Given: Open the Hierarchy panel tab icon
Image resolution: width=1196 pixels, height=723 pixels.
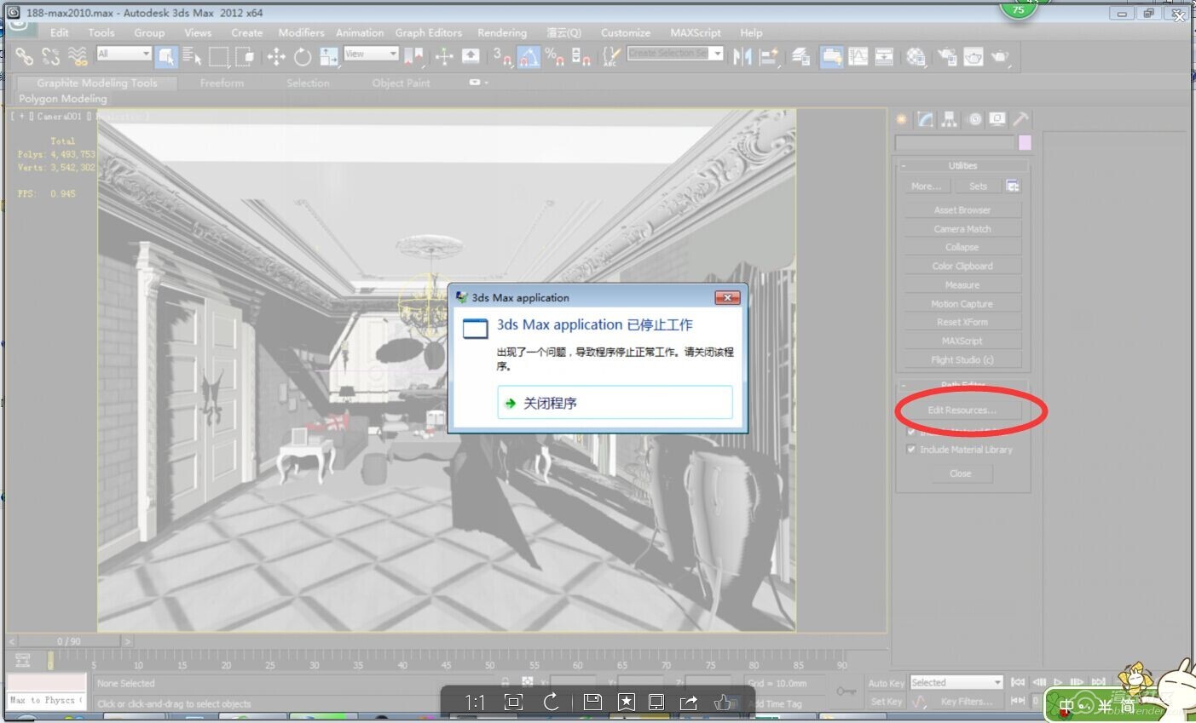Looking at the screenshot, I should 949,120.
